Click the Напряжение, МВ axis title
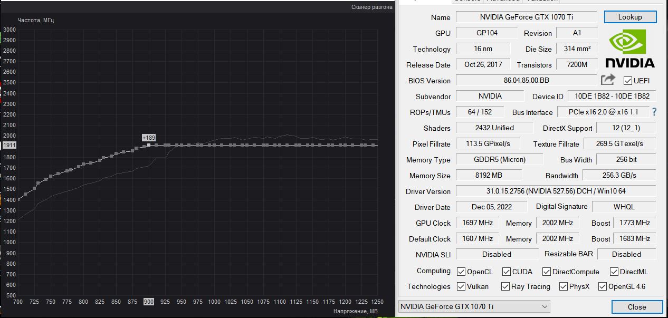Viewport: 668px width, 318px height. tap(356, 311)
